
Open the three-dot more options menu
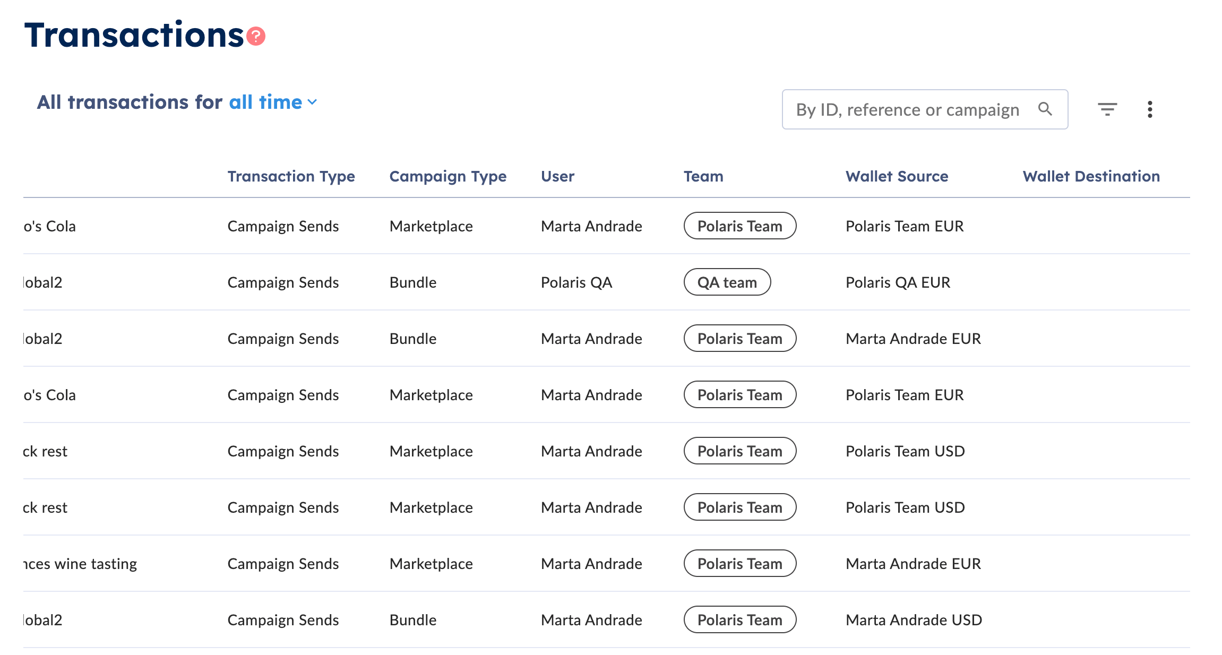click(1150, 109)
